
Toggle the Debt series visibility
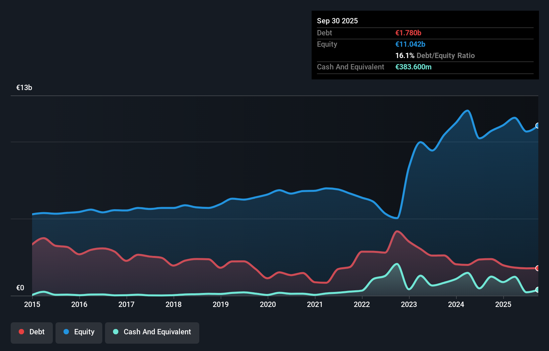coord(32,333)
